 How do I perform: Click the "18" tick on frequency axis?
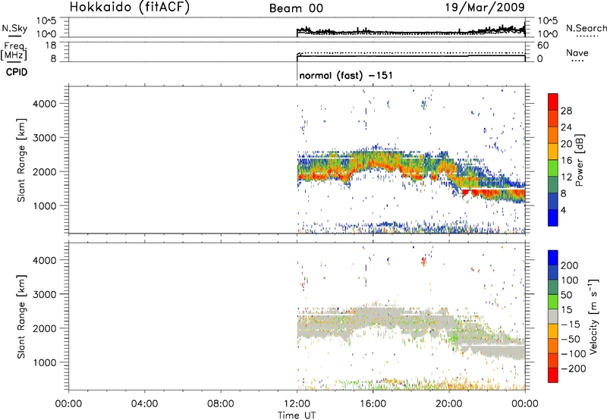point(50,45)
